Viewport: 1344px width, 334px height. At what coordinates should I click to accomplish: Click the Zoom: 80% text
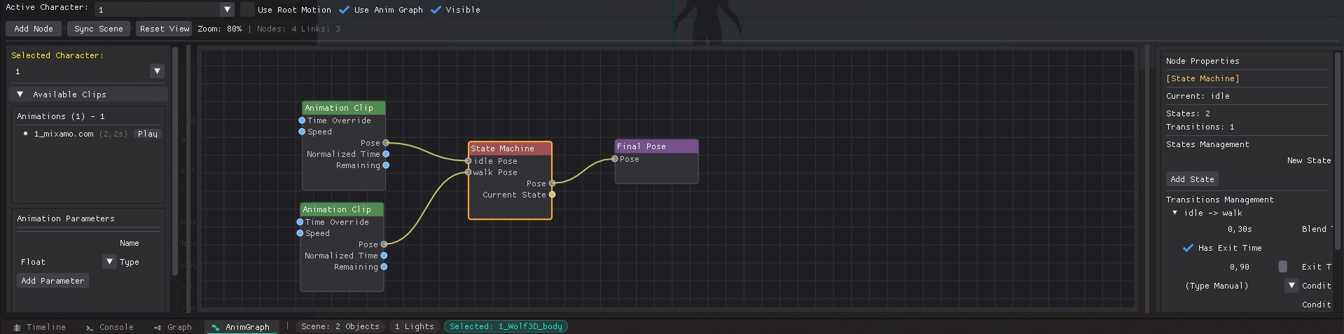[x=220, y=29]
